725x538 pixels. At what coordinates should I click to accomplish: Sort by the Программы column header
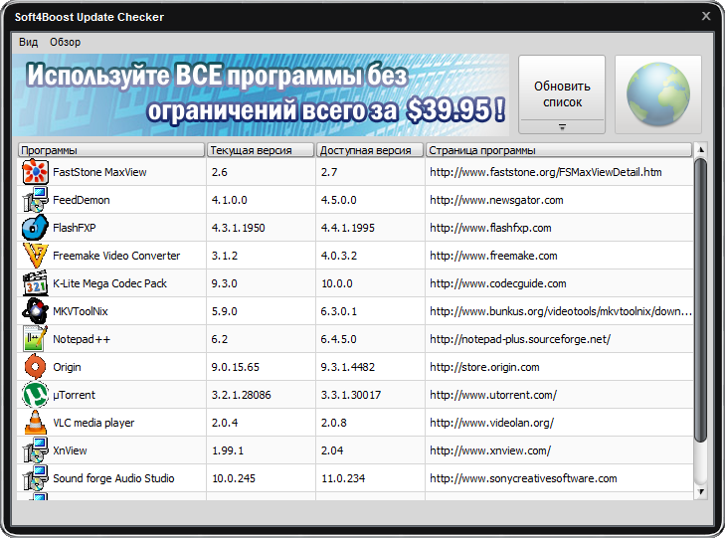click(111, 150)
